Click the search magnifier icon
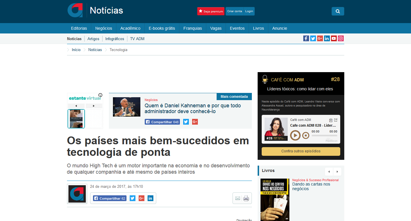The image size is (411, 221). click(x=338, y=11)
